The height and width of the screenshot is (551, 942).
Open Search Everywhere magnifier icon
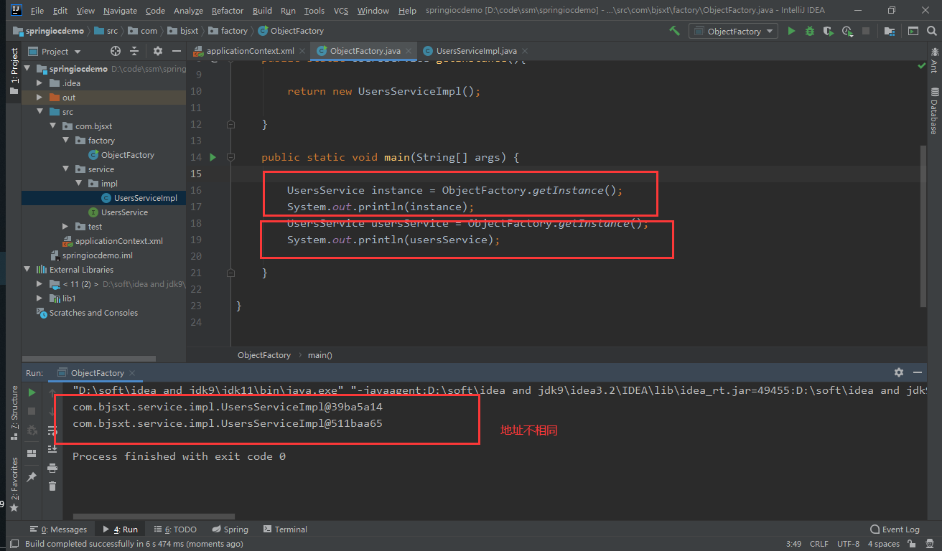932,31
